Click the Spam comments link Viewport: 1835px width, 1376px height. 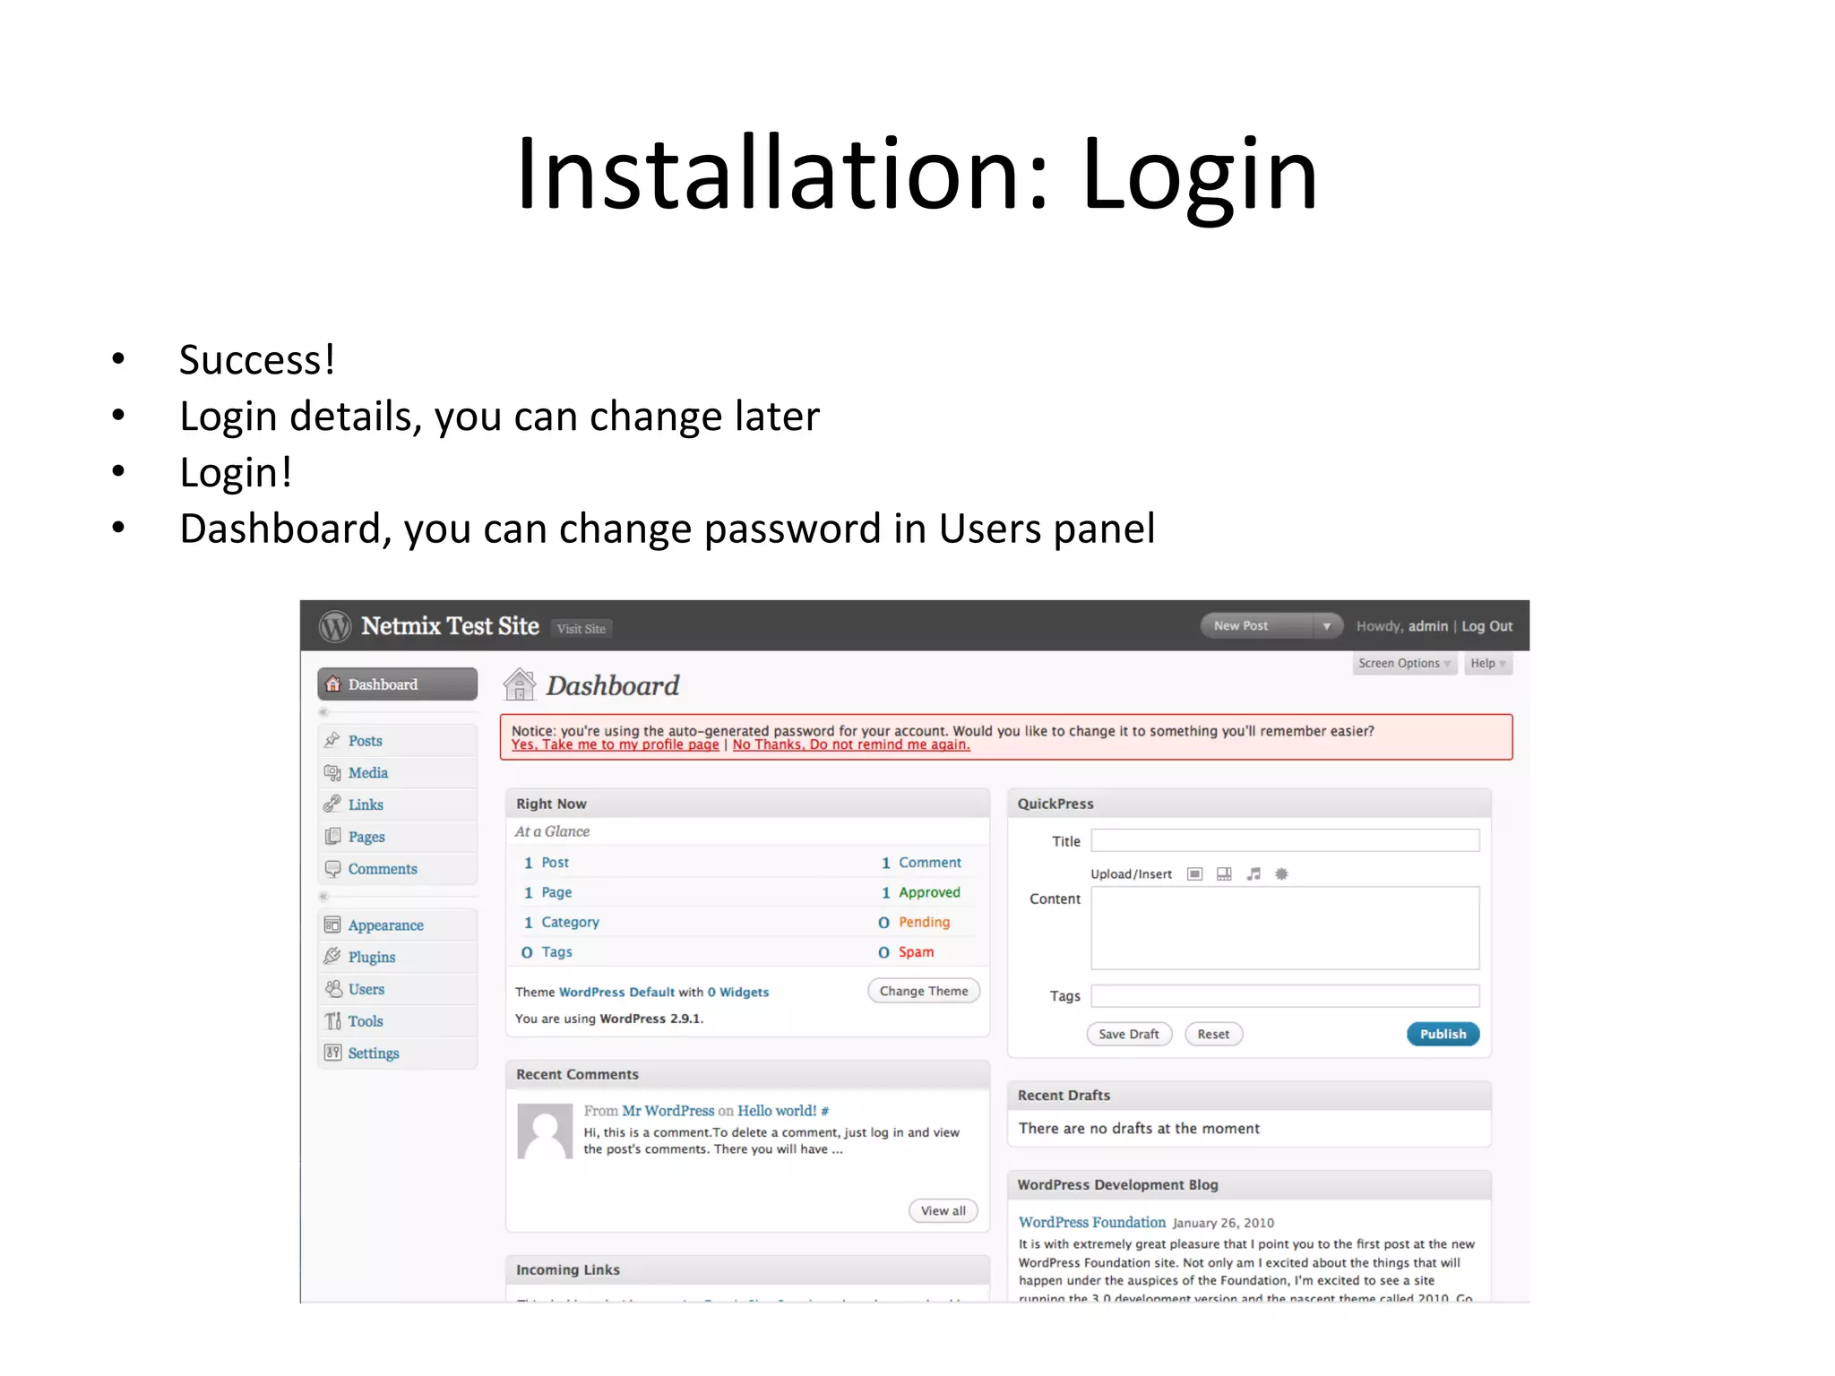tap(916, 952)
